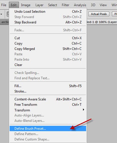
Task: Open the Analysis menu
Action: pos(80,5)
